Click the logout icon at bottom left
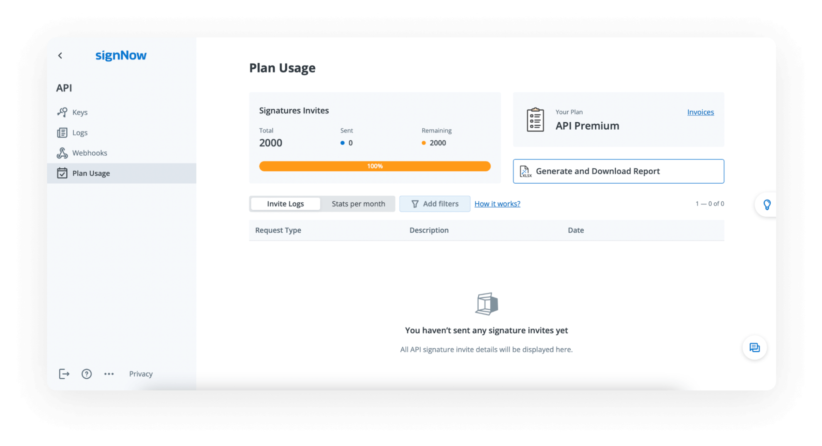This screenshot has width=822, height=446. [x=64, y=374]
